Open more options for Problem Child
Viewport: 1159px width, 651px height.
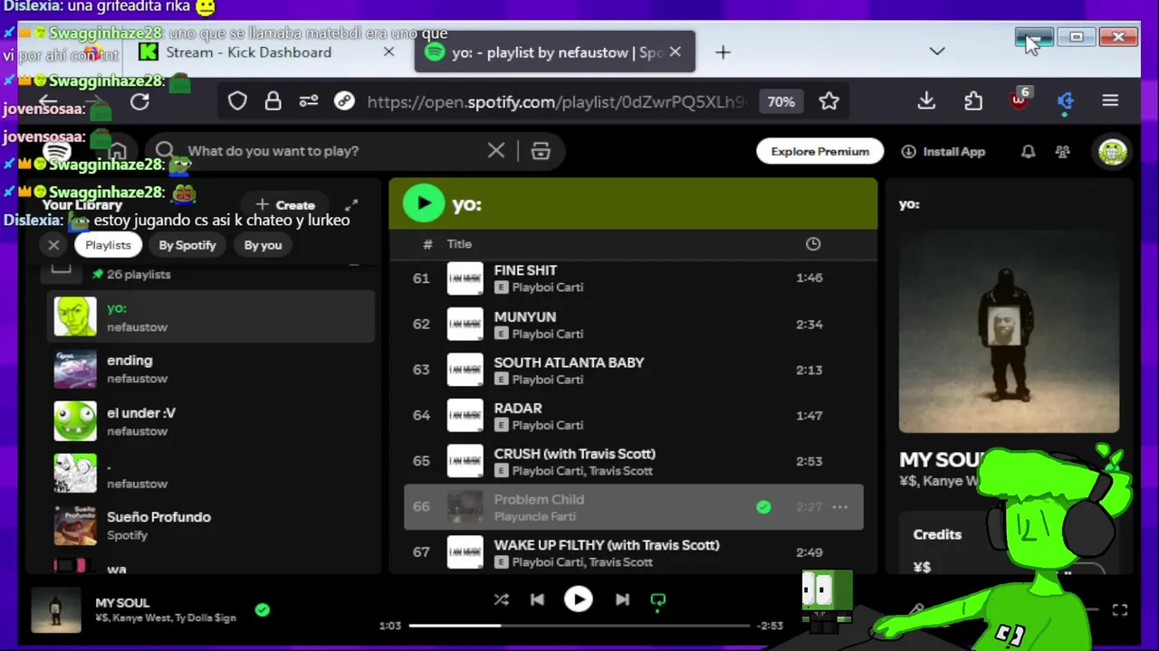tap(840, 507)
